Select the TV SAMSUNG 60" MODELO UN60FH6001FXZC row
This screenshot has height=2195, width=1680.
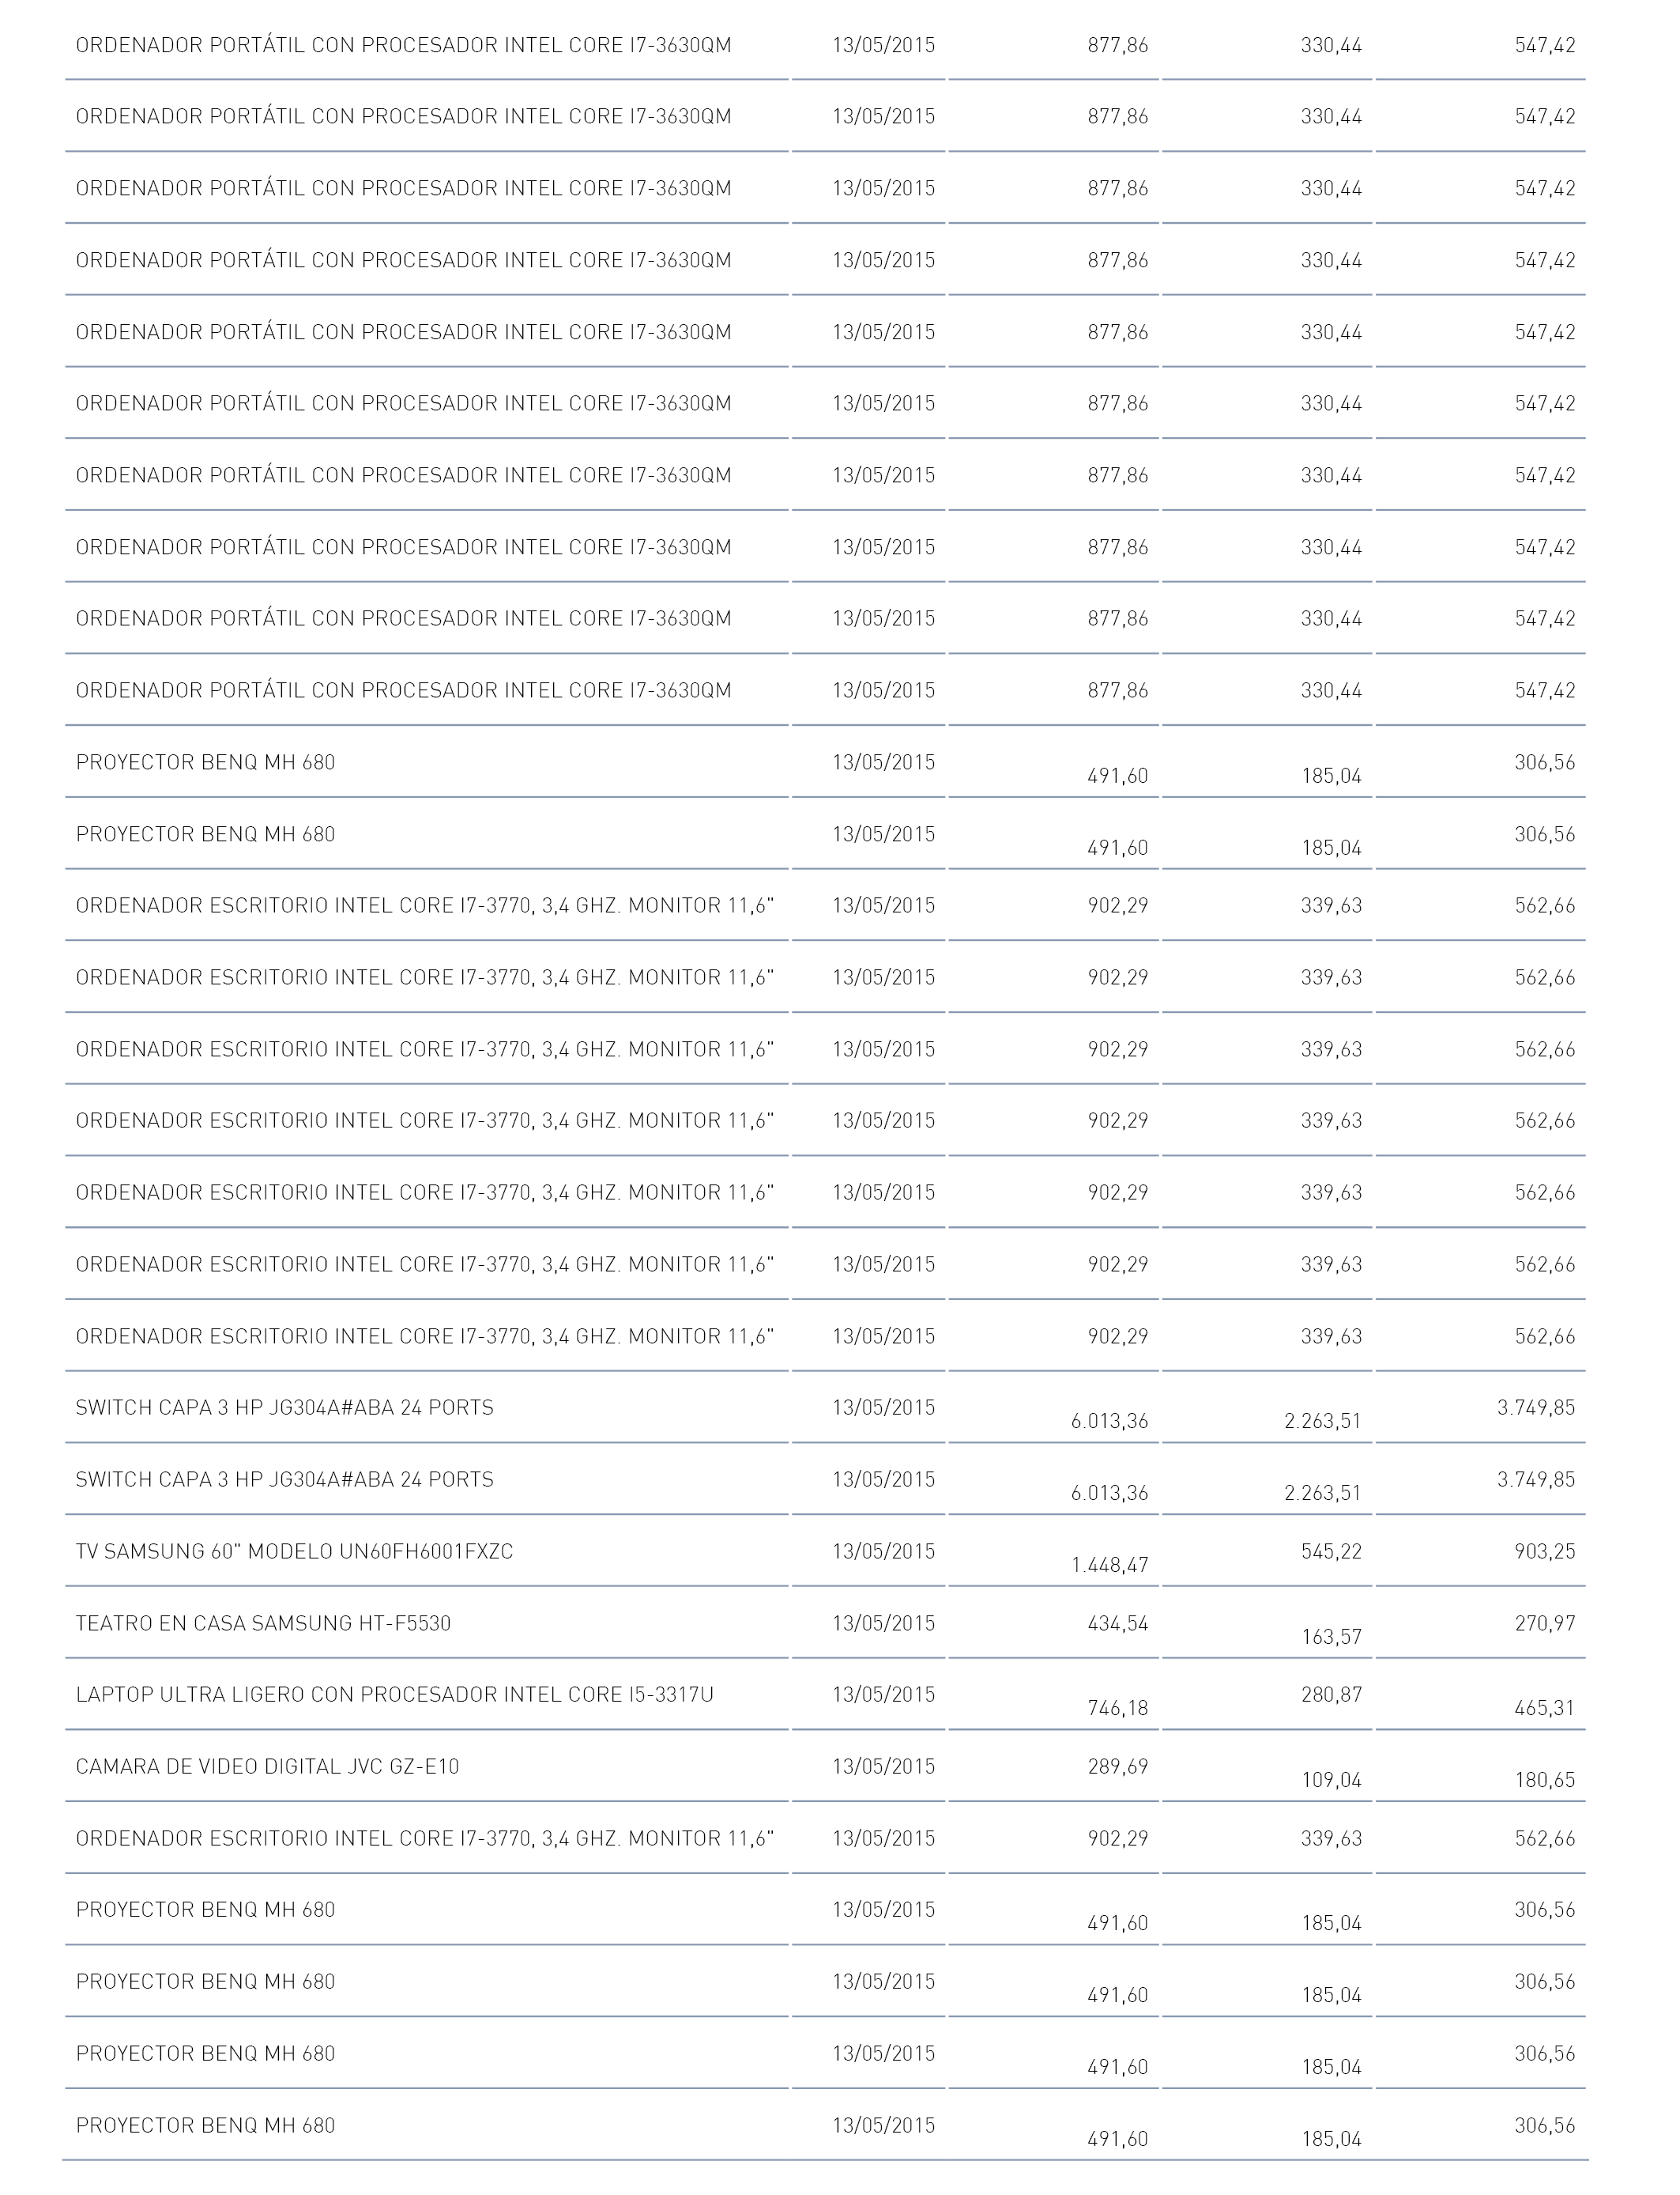tap(826, 1551)
